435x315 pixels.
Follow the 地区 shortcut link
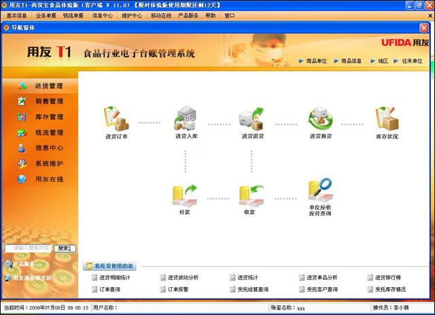[x=383, y=61]
